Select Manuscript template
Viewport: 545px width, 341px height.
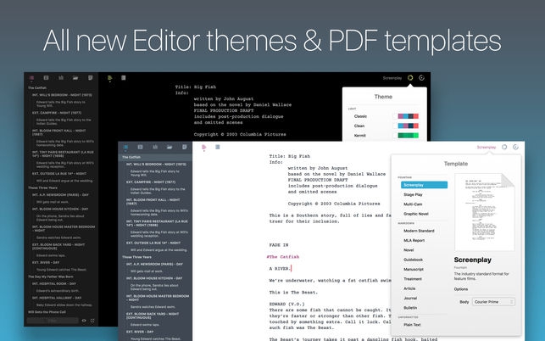pos(414,269)
